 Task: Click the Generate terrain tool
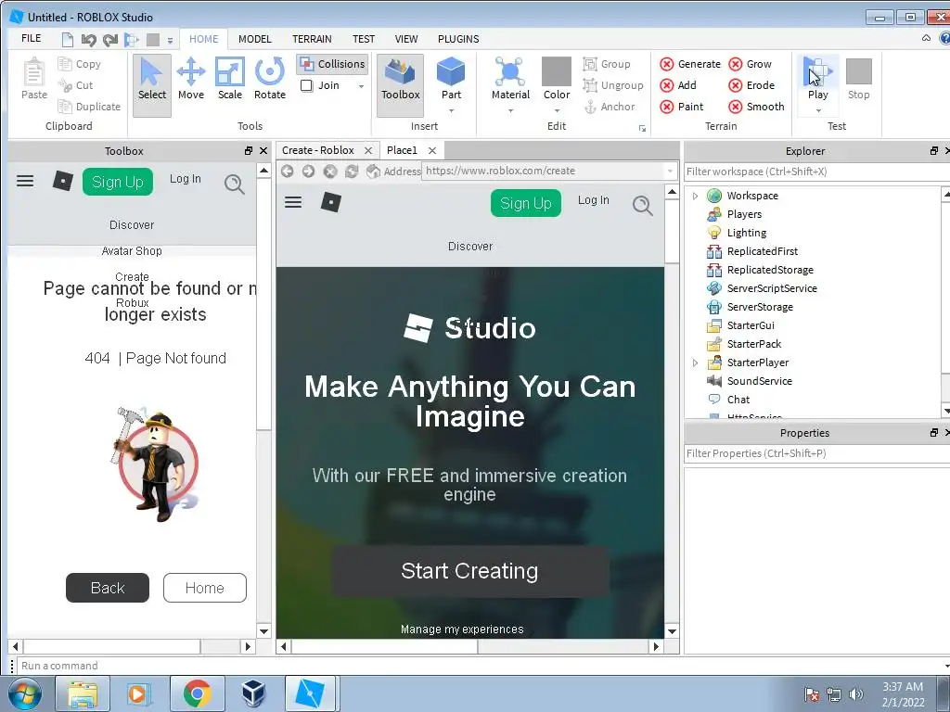690,64
